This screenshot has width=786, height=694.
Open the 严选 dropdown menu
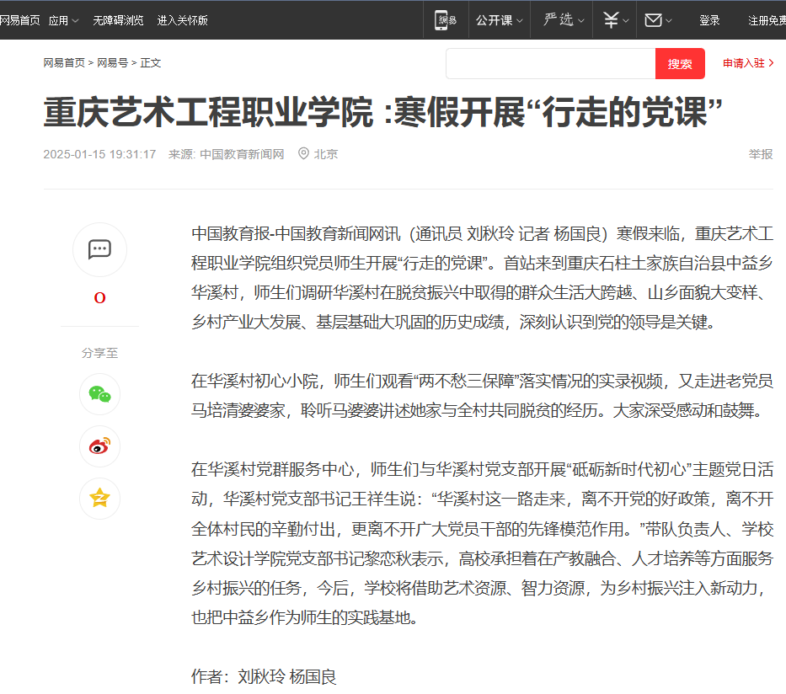tap(563, 20)
